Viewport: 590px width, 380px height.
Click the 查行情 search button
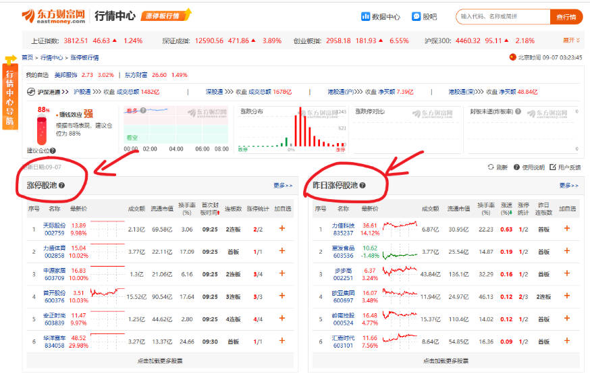pyautogui.click(x=565, y=16)
